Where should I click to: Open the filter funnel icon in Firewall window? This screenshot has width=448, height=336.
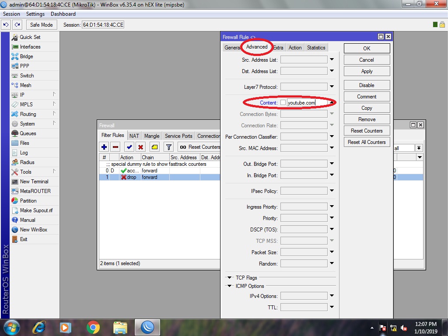pyautogui.click(x=168, y=147)
